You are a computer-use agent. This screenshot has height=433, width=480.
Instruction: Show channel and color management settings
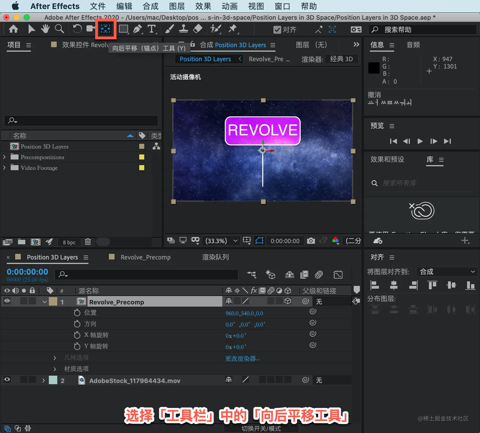[336, 240]
